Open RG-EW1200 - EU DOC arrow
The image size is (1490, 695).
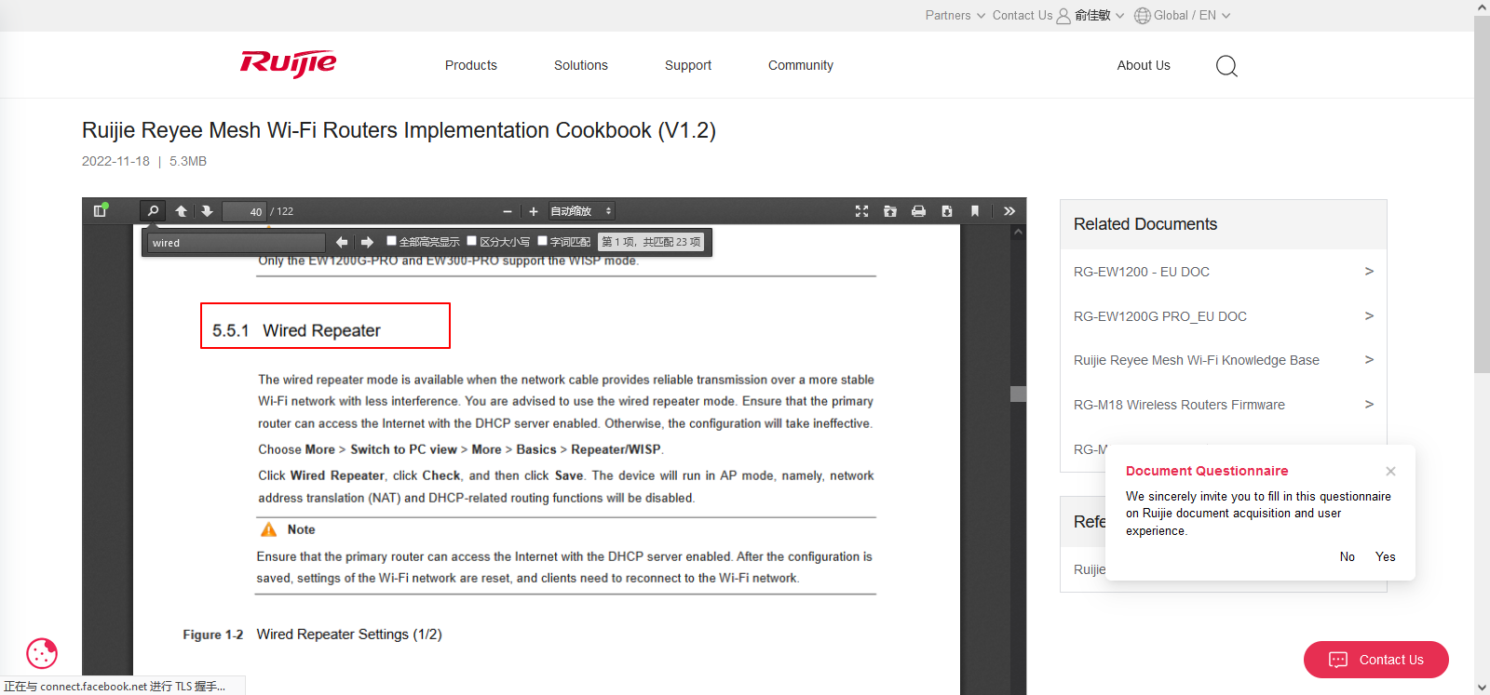(x=1369, y=271)
